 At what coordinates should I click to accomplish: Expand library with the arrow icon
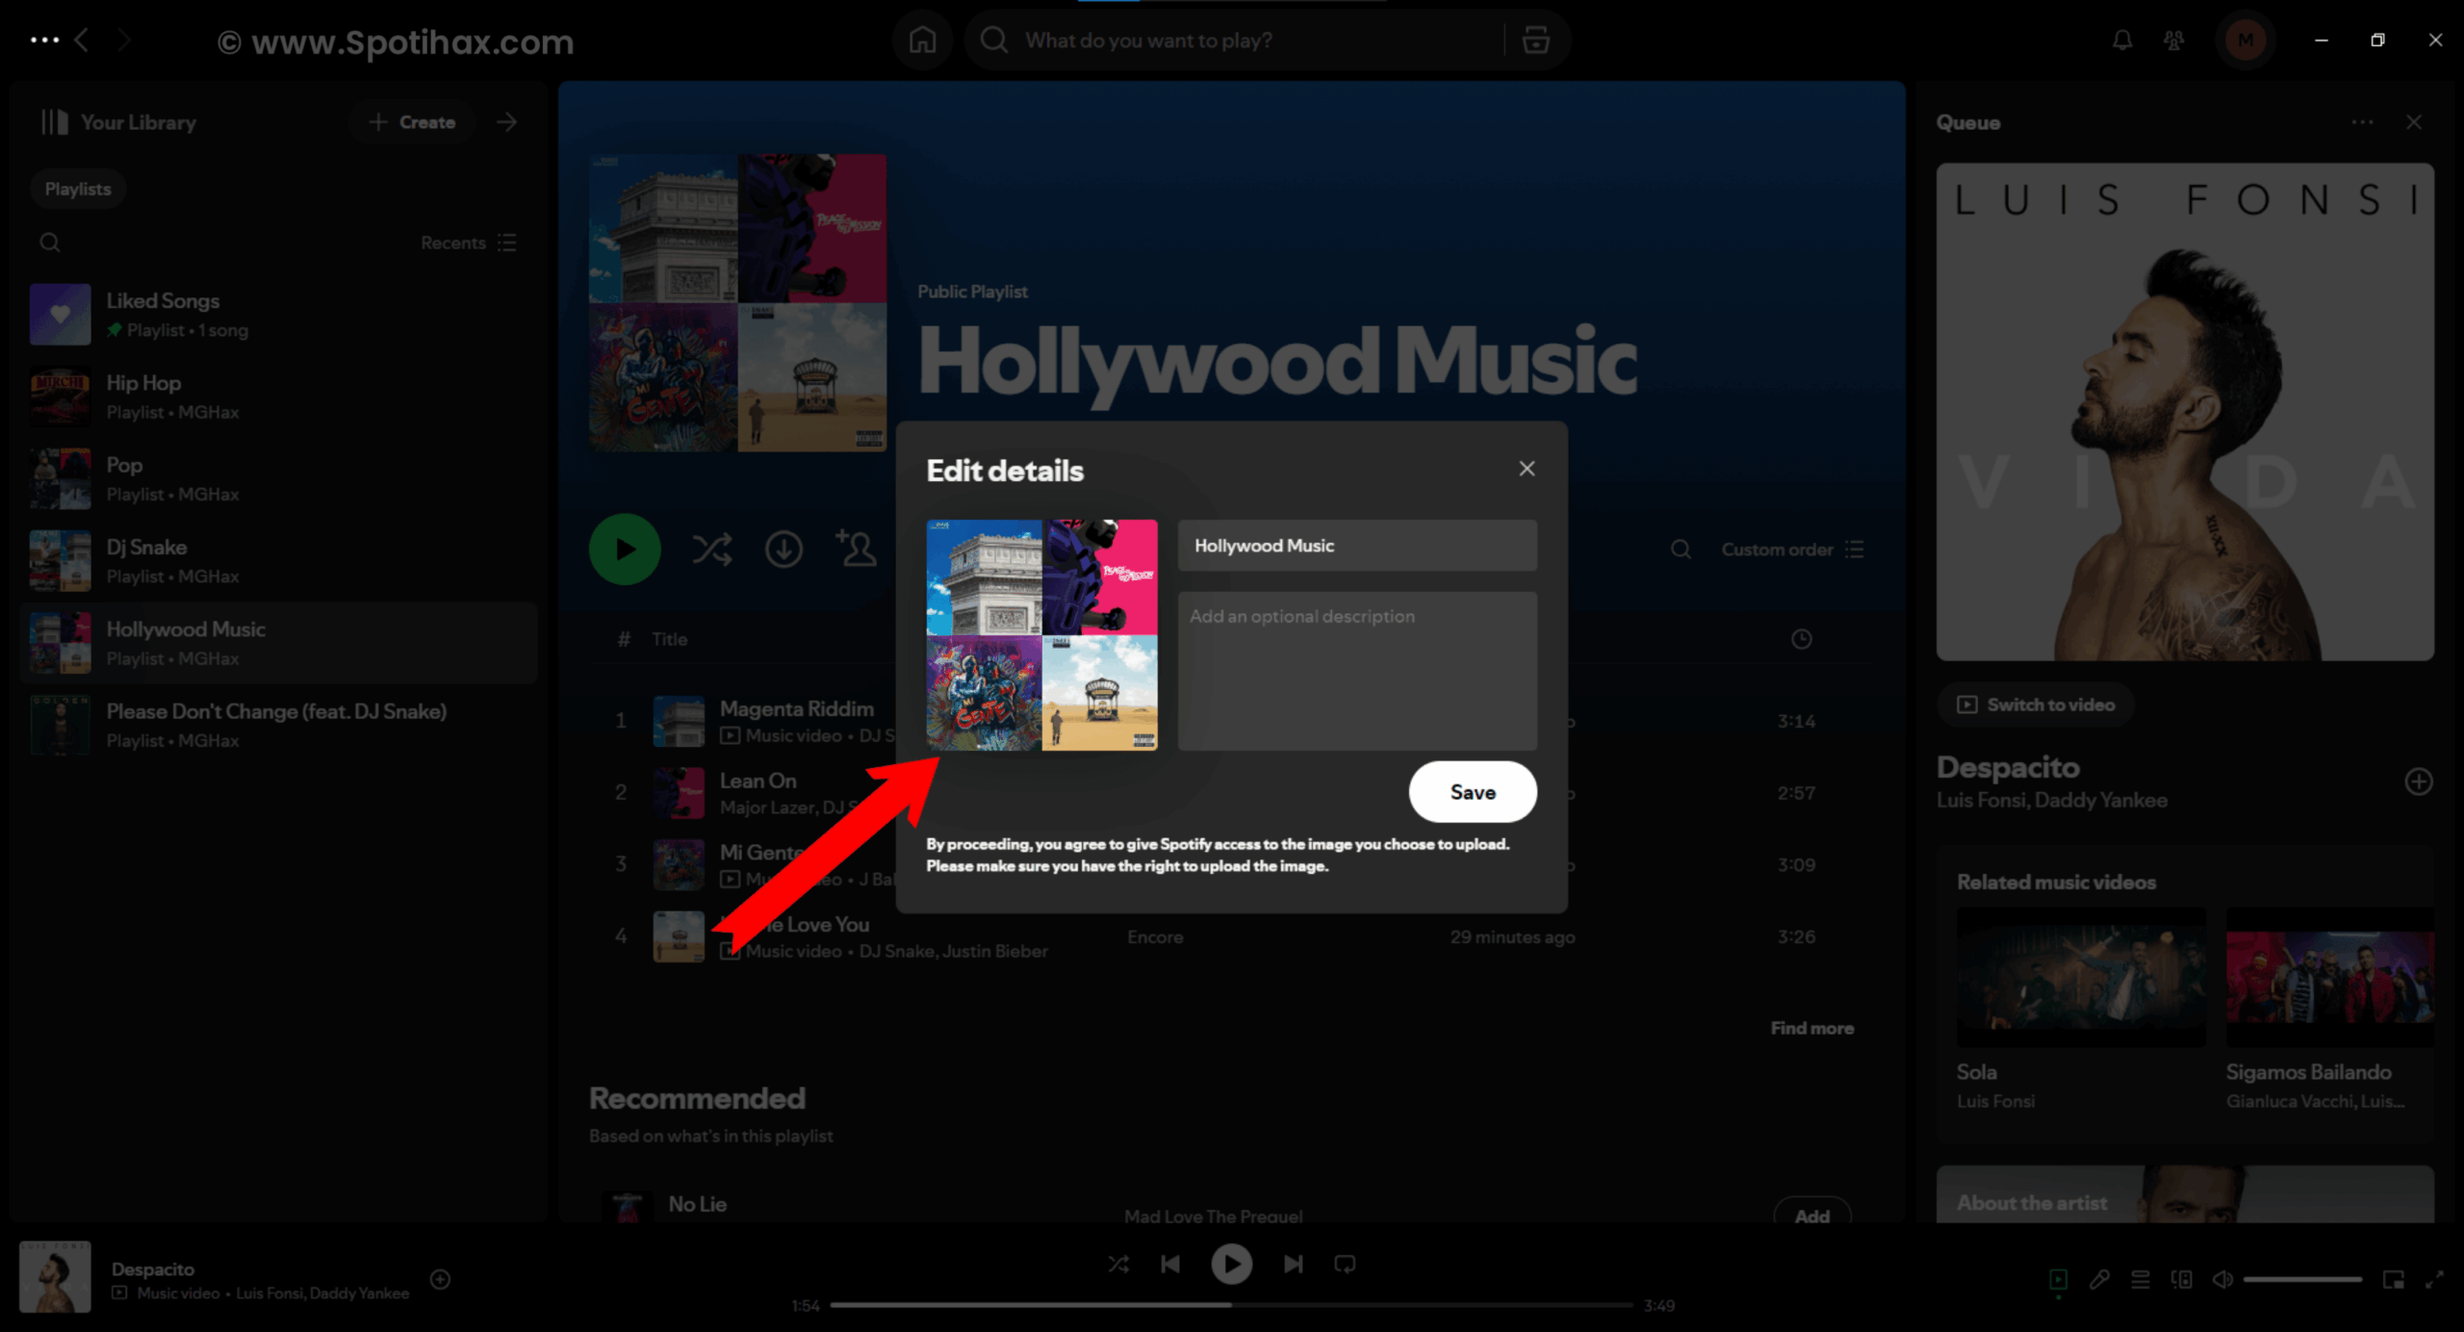coord(507,122)
